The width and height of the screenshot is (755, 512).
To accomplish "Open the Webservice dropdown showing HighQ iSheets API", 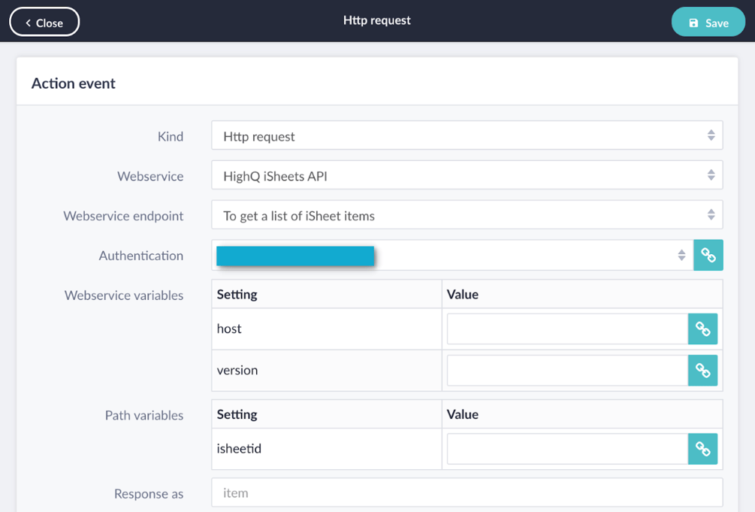I will pos(466,174).
